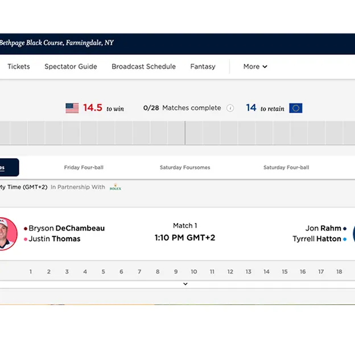The width and height of the screenshot is (355, 355).
Task: Click the 14.5 to win score
Action: tap(104, 108)
